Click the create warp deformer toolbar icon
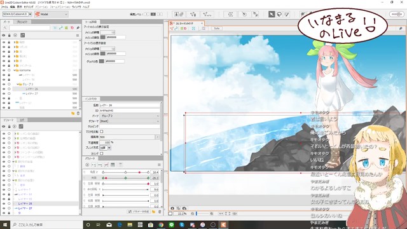This screenshot has height=229, width=407. tap(230, 14)
